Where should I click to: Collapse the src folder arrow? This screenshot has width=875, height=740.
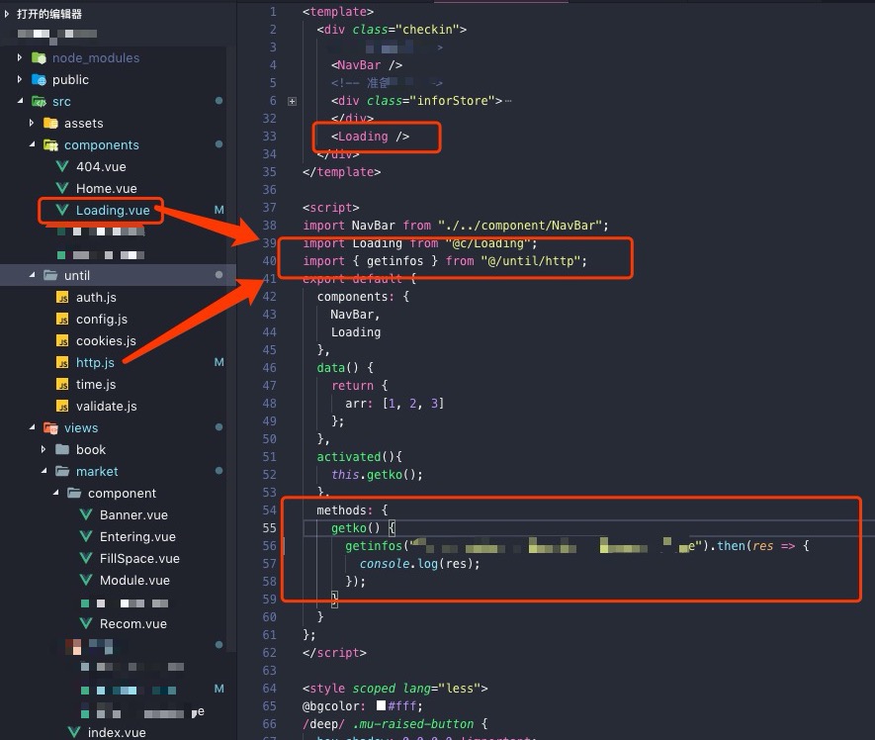coord(20,101)
